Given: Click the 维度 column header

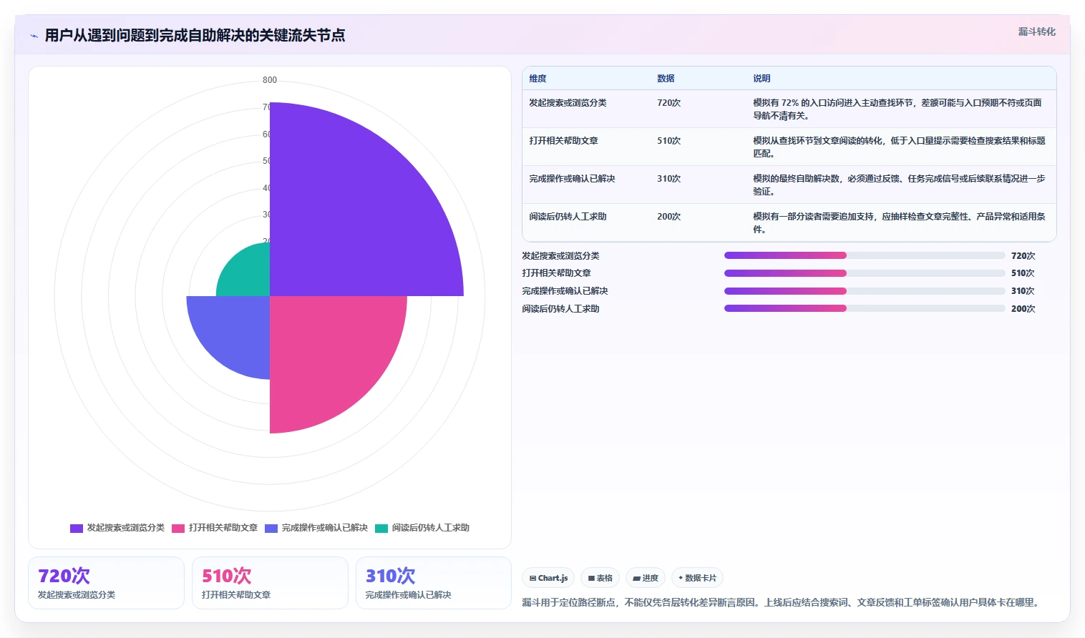Looking at the screenshot, I should point(537,79).
